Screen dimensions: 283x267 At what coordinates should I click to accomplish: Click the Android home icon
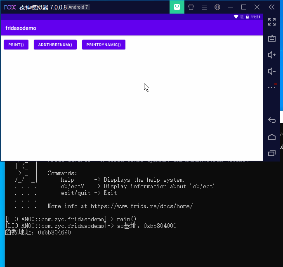(271, 137)
